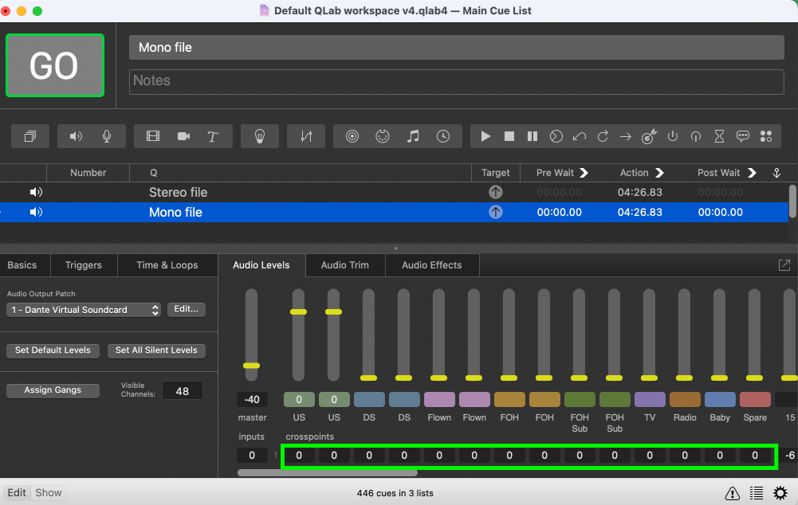Switch to the Audio Effects tab
The image size is (798, 505).
tap(431, 265)
